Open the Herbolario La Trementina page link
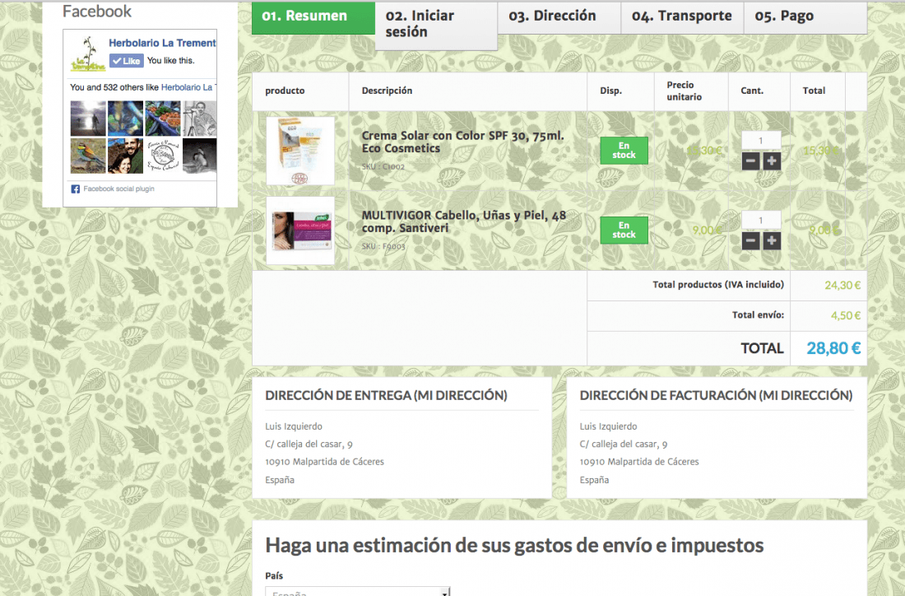Viewport: 905px width, 596px height. [162, 43]
